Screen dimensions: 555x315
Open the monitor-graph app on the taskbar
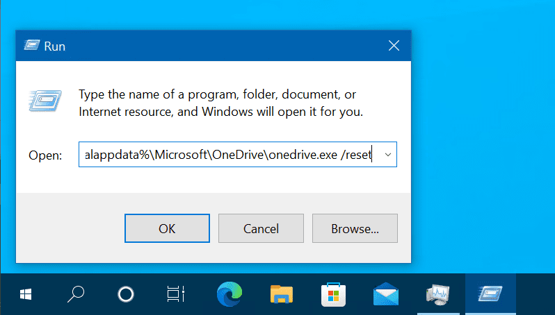tap(438, 294)
